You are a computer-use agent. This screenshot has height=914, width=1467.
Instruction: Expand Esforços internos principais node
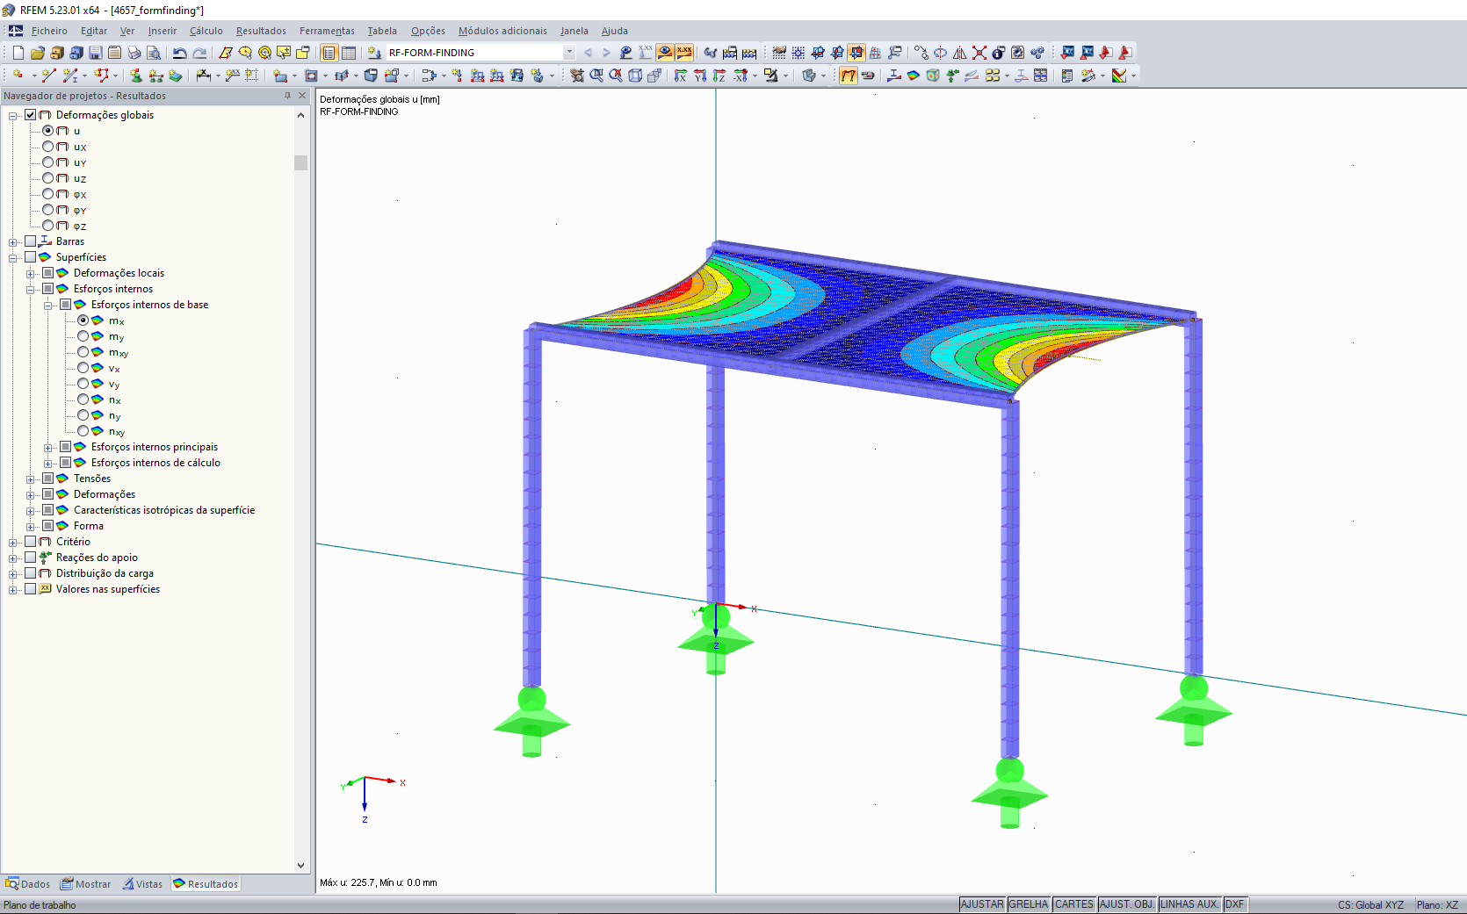tap(48, 448)
